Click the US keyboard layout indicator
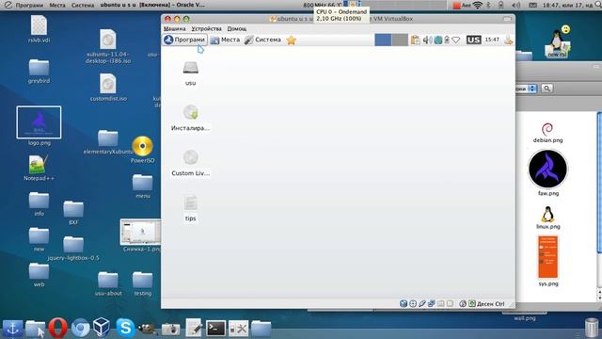Viewport: 602px width, 339px height. point(473,40)
